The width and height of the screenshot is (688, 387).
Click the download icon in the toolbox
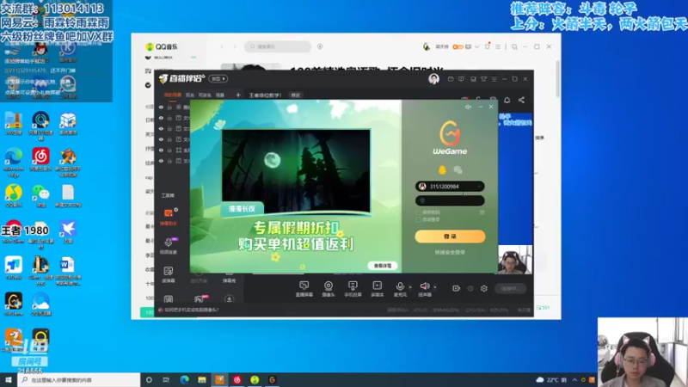click(x=229, y=299)
